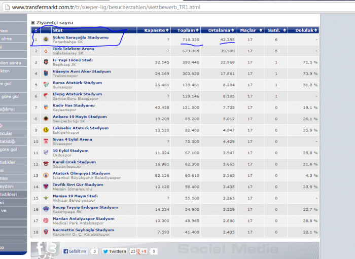Click the Twitter Twittern button
This screenshot has height=259, width=355.
[114, 251]
